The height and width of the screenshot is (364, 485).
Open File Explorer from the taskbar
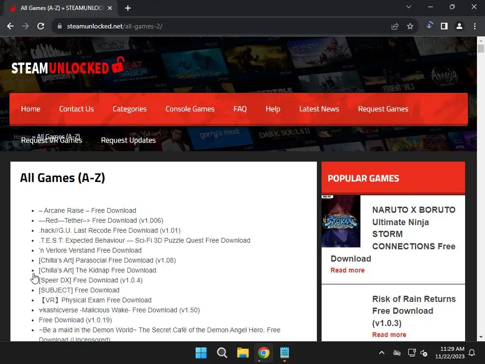click(243, 353)
